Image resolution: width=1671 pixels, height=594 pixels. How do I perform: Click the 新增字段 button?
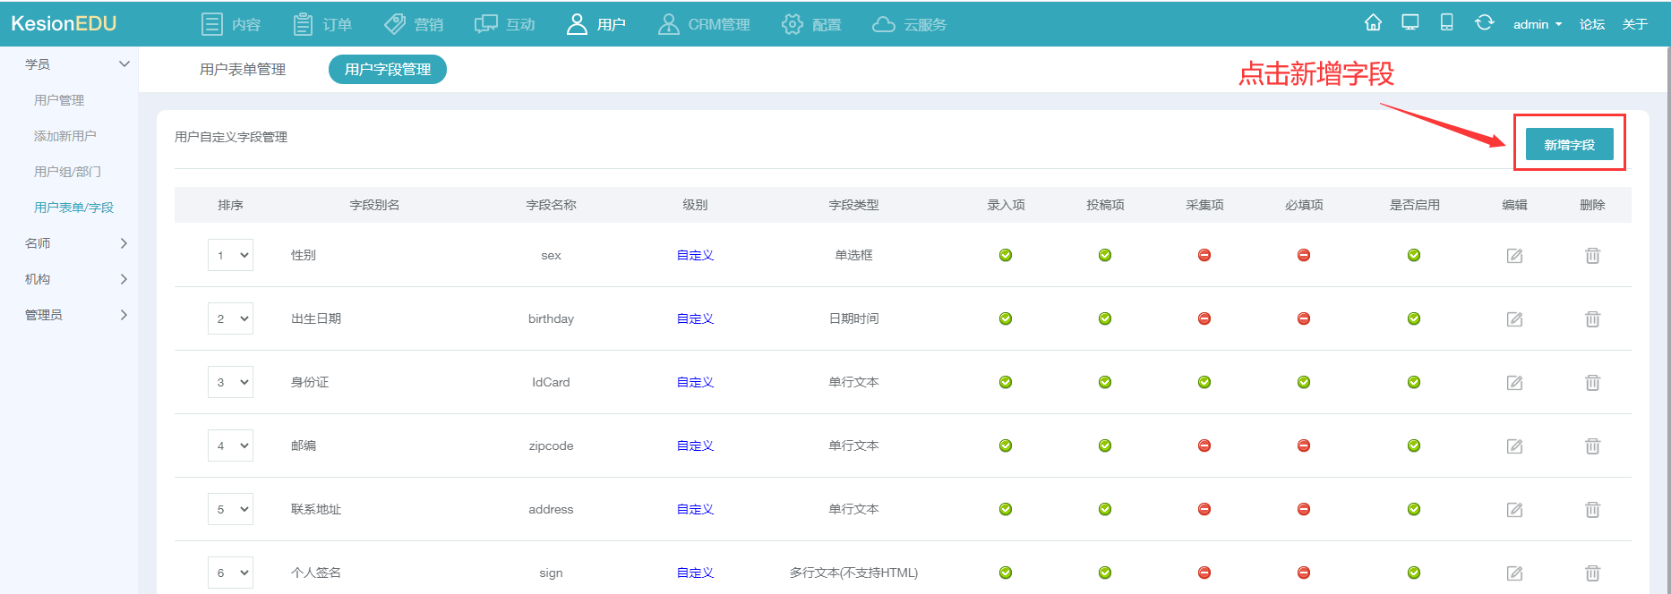1569,145
